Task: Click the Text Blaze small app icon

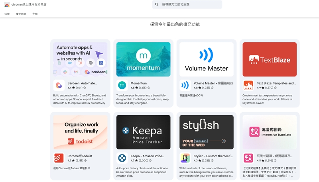Action: click(248, 85)
